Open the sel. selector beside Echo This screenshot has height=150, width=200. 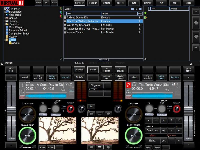pos(164,141)
